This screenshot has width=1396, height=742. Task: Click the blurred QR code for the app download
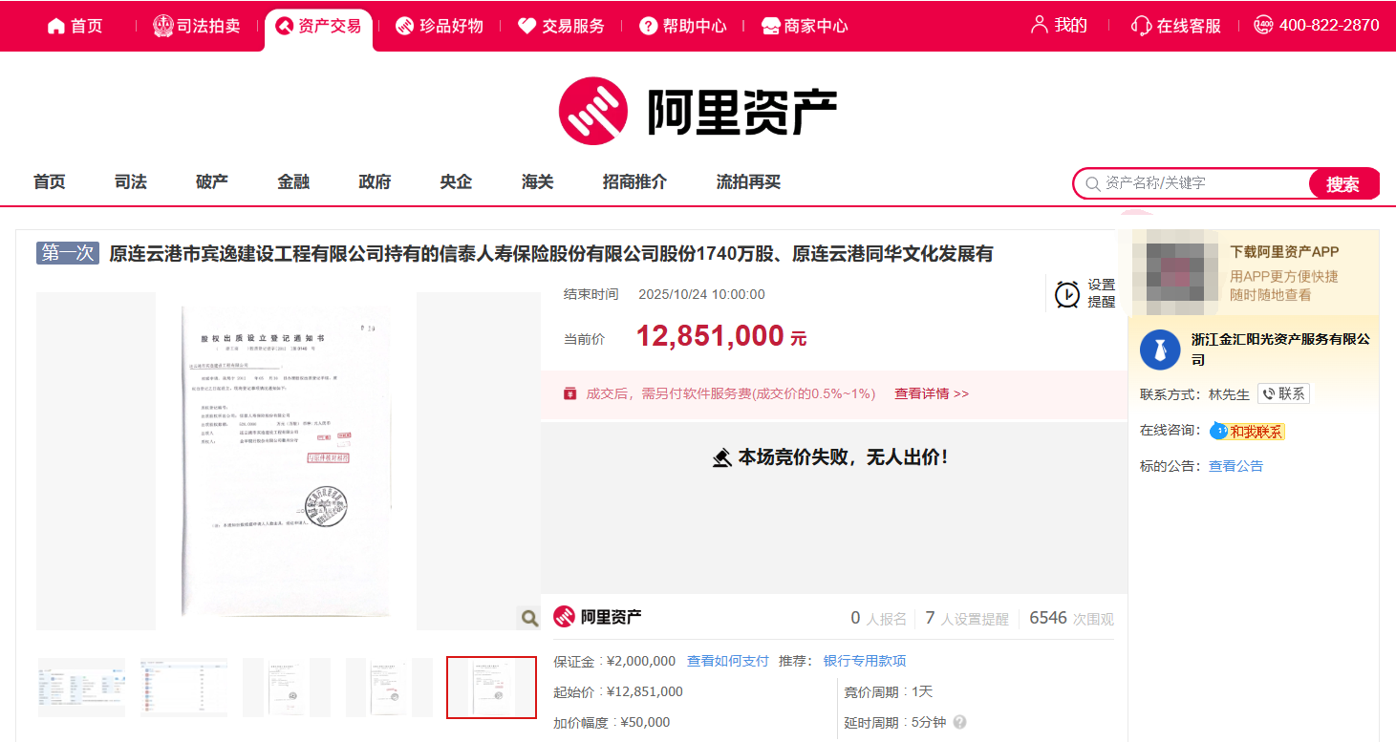1174,272
